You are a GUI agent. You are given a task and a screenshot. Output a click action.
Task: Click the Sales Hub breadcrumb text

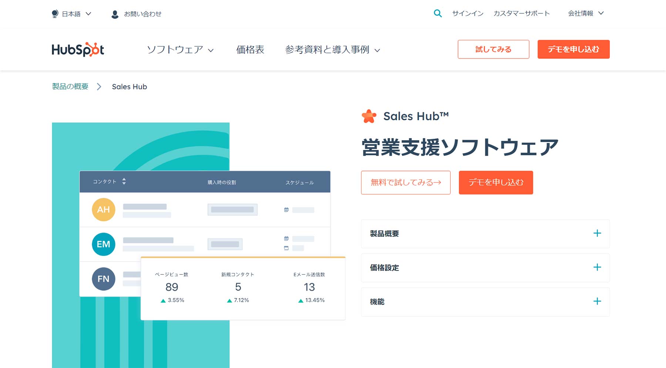click(129, 87)
